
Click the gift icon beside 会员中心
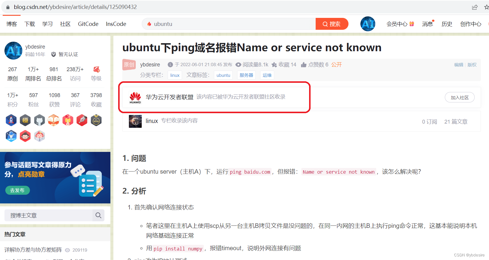[412, 24]
